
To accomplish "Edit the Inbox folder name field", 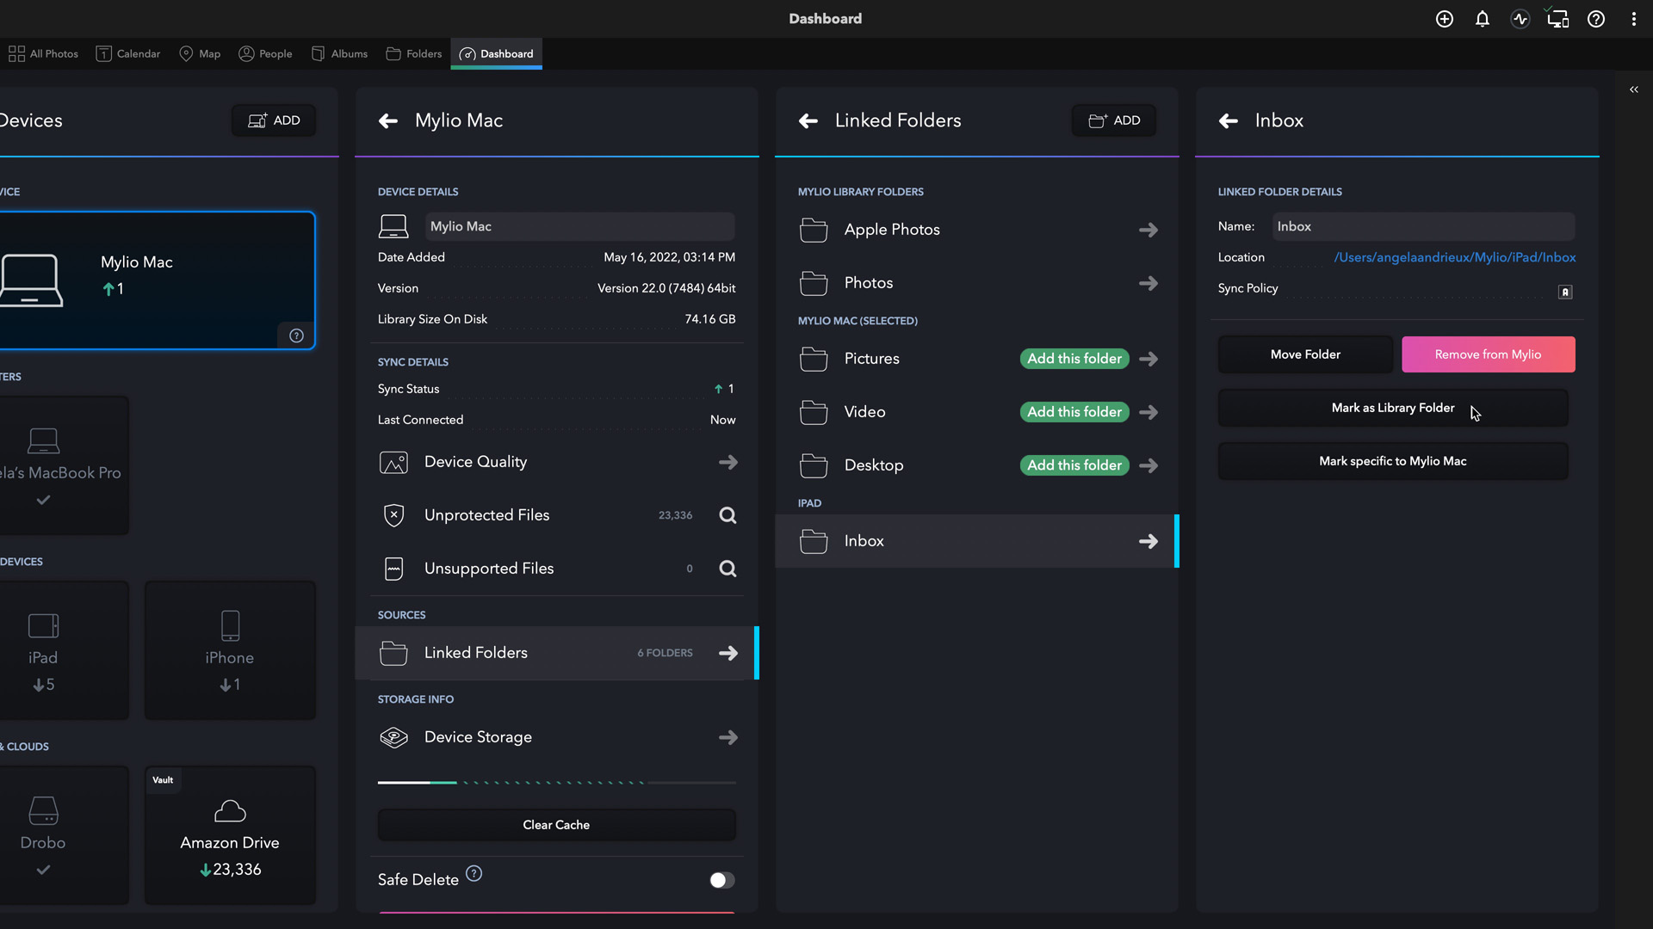I will 1423,226.
